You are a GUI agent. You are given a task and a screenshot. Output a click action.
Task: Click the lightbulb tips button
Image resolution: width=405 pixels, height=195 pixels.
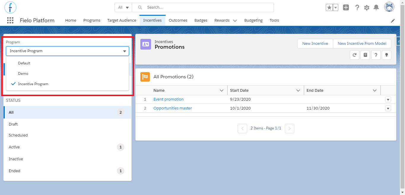coord(387,55)
